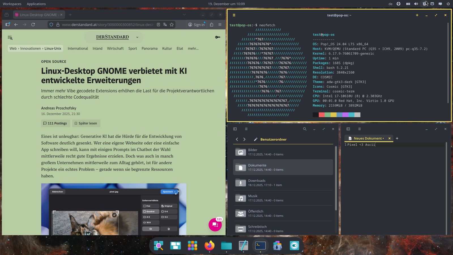This screenshot has width=453, height=255.
Task: Follow the "Wirtschaft" navigation link
Action: pos(115,48)
